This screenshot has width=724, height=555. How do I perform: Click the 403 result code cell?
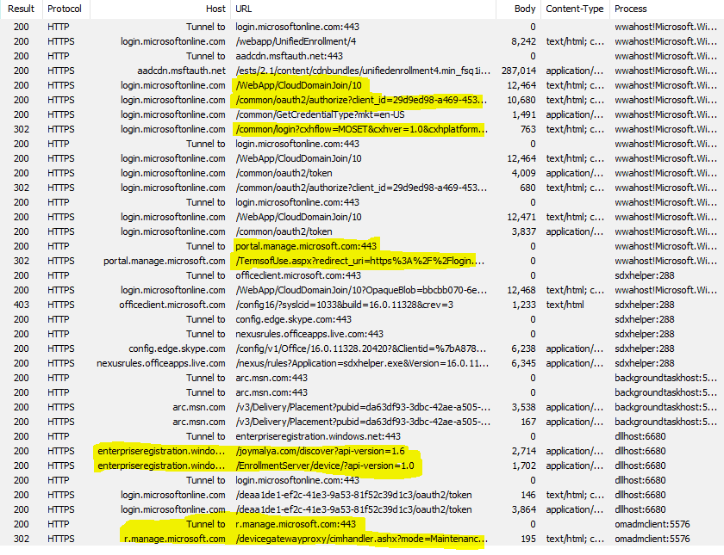(x=22, y=305)
